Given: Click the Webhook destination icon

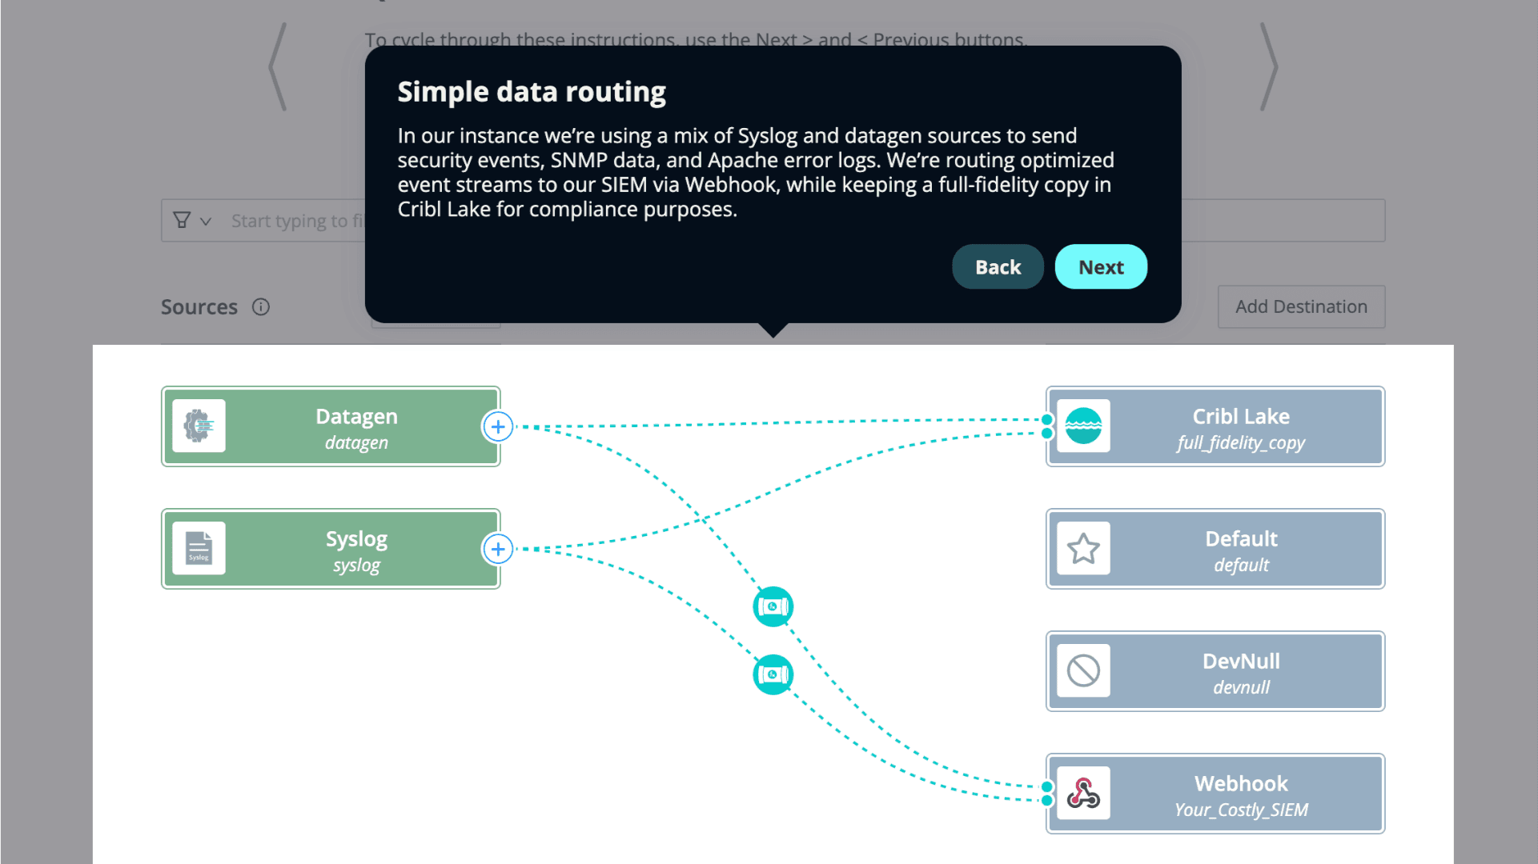Looking at the screenshot, I should (x=1082, y=794).
